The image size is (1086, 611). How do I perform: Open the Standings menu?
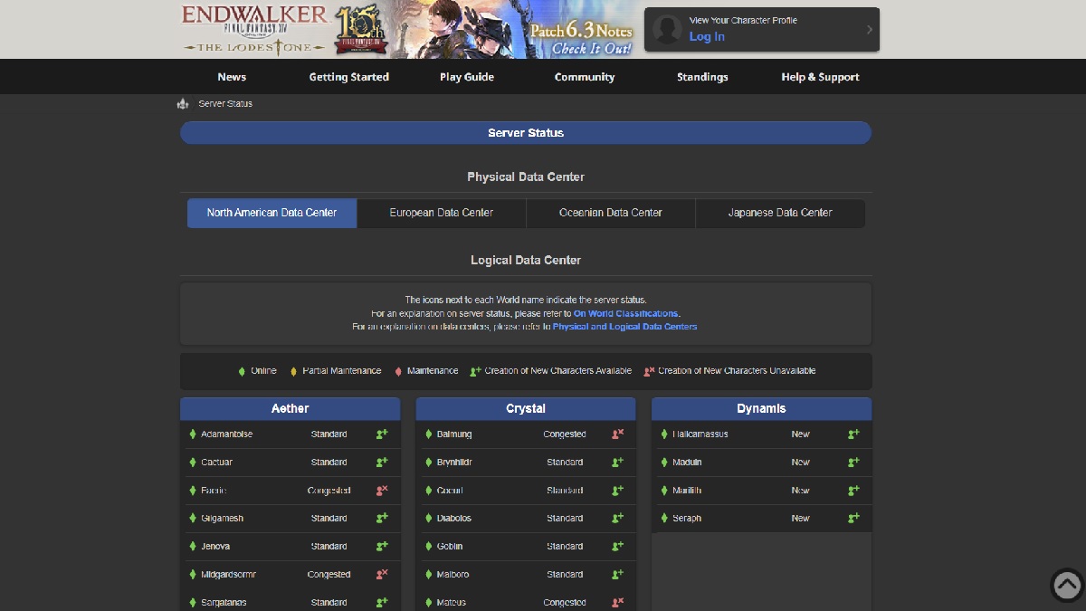click(702, 77)
